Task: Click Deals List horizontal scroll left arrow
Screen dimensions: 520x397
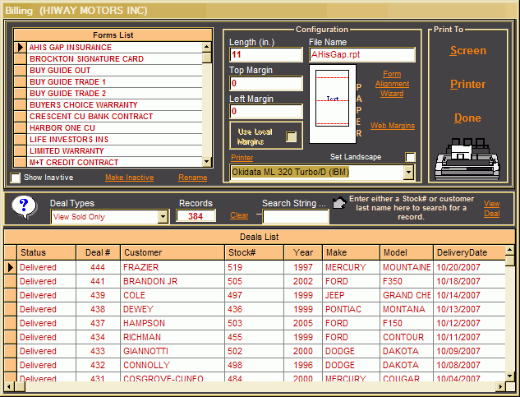Action: (x=9, y=386)
